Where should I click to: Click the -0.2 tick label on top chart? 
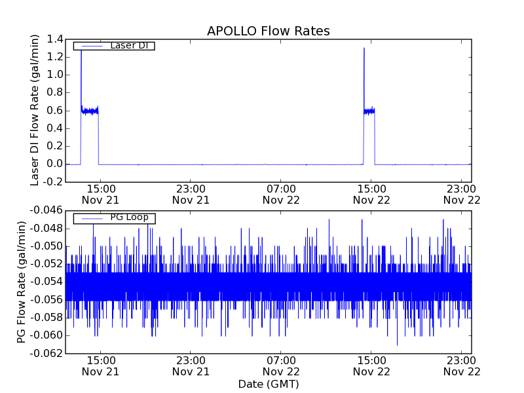(x=52, y=182)
